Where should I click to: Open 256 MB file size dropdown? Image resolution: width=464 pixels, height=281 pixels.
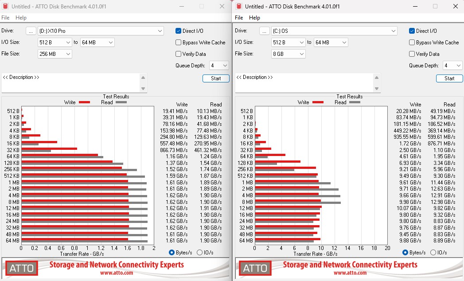(55, 54)
